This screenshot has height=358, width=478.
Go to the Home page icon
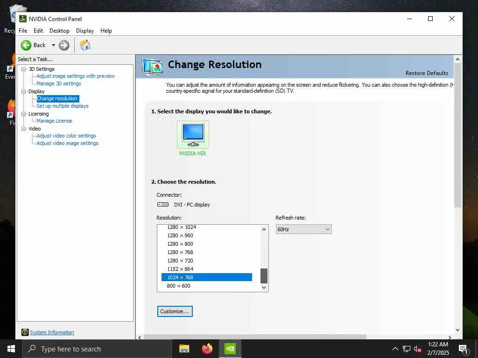click(85, 45)
